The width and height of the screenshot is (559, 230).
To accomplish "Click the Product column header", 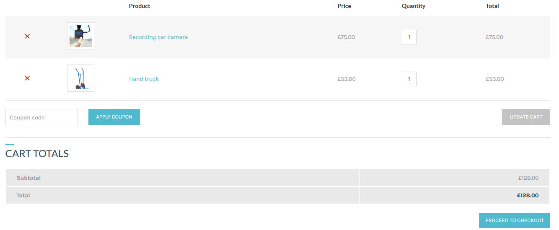I will [x=140, y=6].
